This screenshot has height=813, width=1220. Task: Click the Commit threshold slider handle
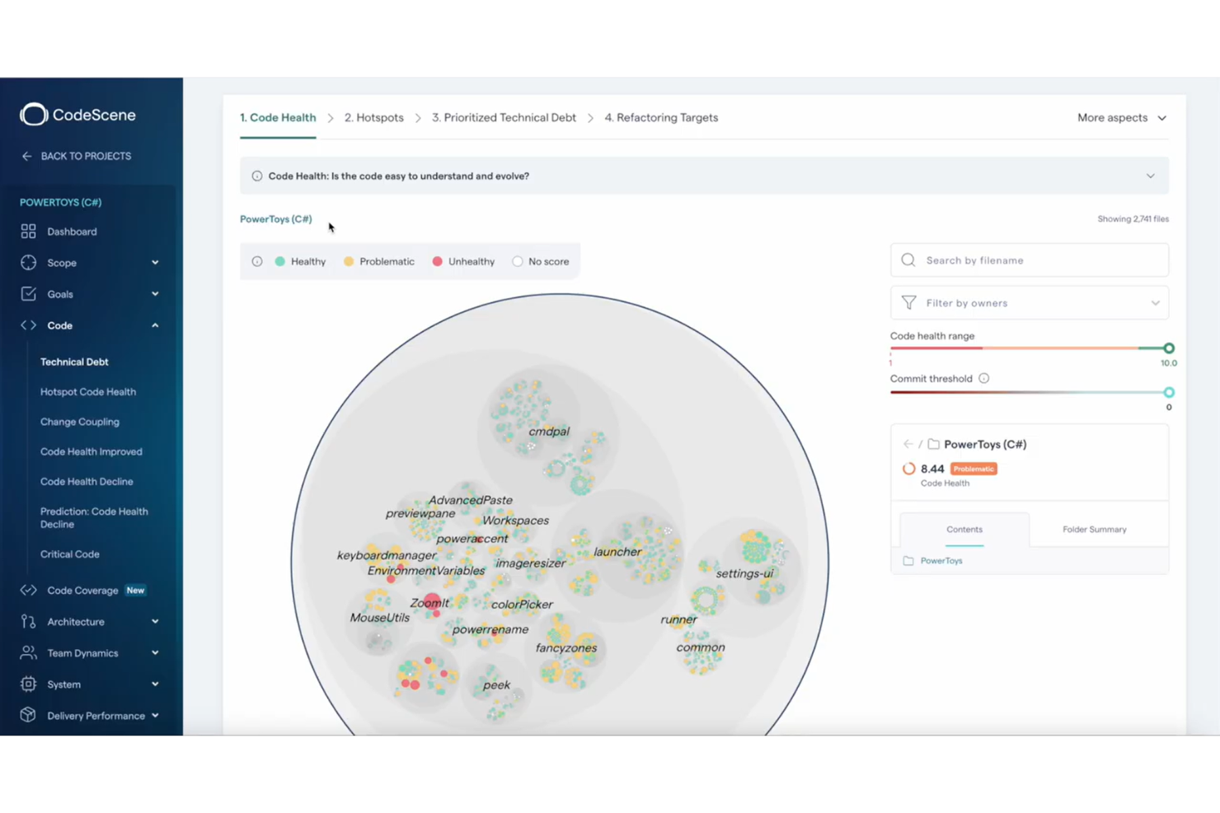[x=1169, y=393]
